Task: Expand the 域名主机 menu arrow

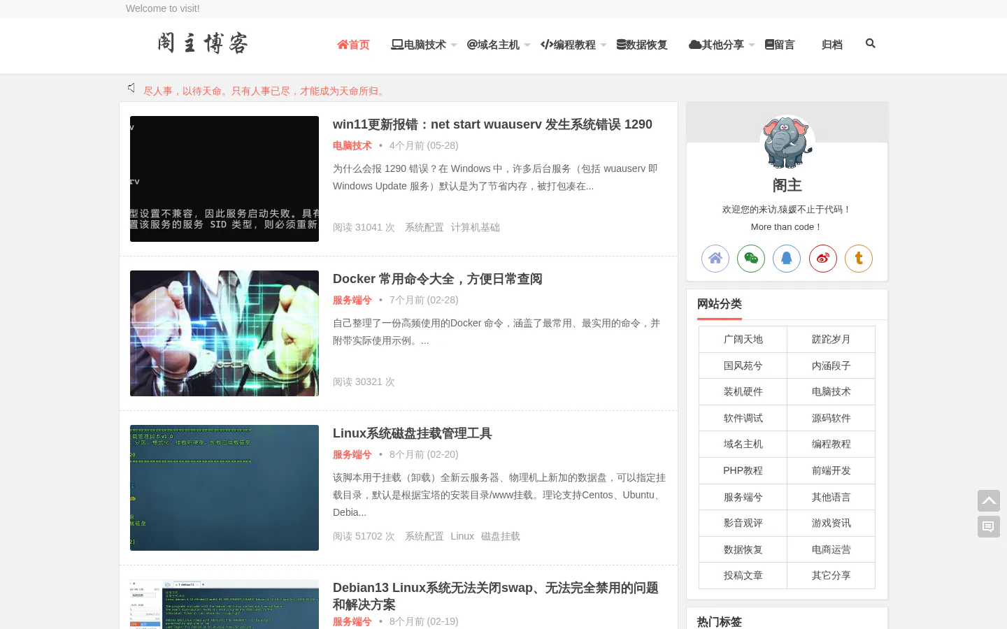Action: click(x=527, y=45)
